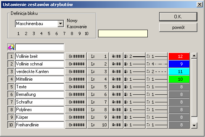Open the group G: button for Mittellinie
Screen dimensions: 205x137
pyautogui.click(x=76, y=79)
